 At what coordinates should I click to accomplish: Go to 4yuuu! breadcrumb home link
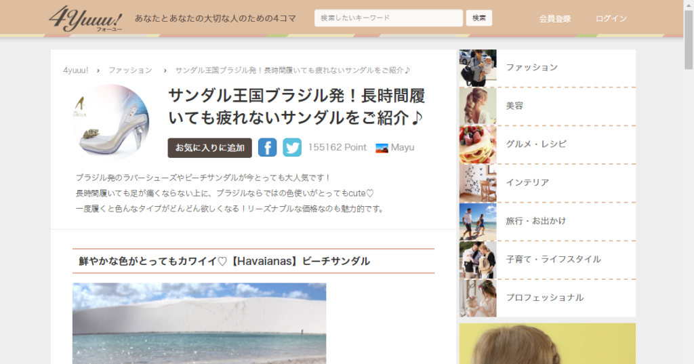coord(76,70)
